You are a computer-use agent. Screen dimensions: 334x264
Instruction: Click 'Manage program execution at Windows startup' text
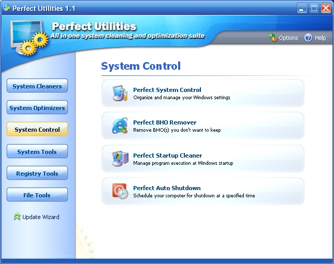tap(183, 163)
